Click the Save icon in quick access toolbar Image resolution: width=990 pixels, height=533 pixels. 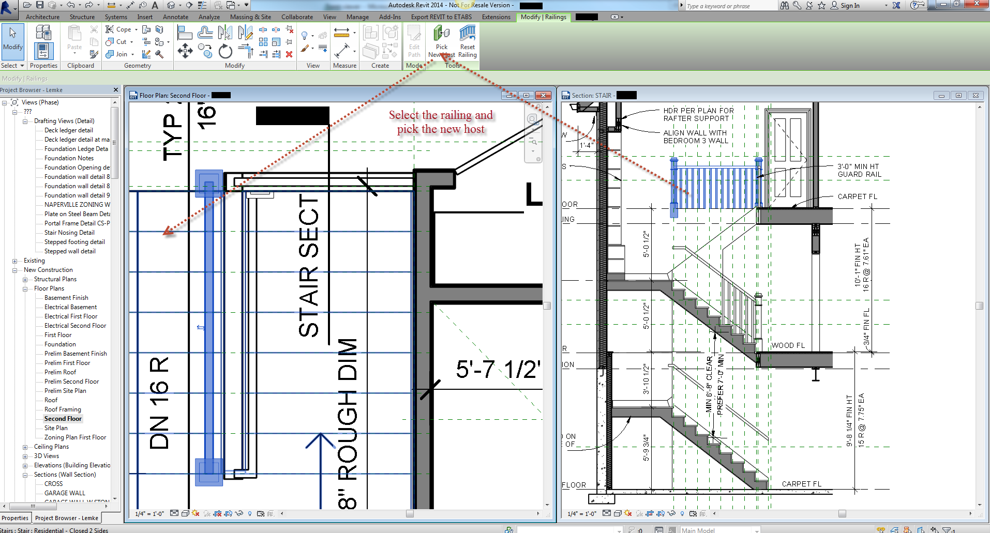pos(39,5)
